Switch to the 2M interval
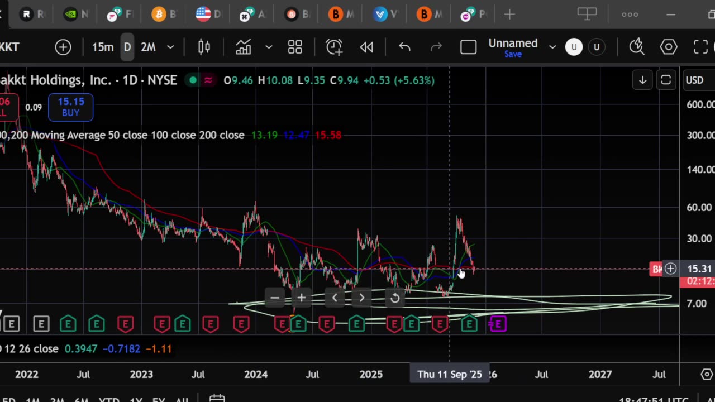 148,47
